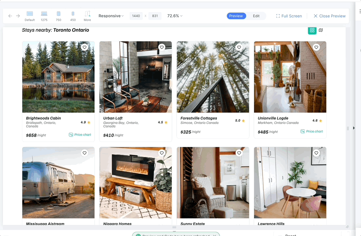Switch preview to the 750 tablet breakpoint
Screen dimensions: 361x236
pyautogui.click(x=59, y=16)
